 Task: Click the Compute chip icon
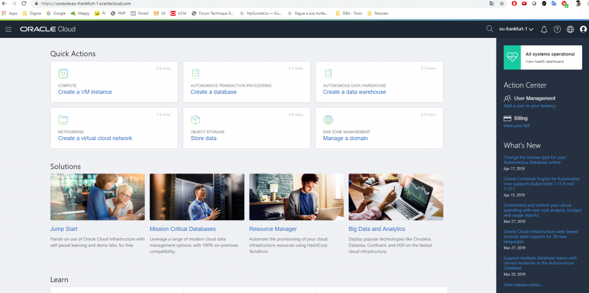pos(63,74)
